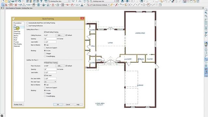Expand the Roof tool dropdown arrow
The width and height of the screenshot is (208, 117).
click(x=55, y=5)
